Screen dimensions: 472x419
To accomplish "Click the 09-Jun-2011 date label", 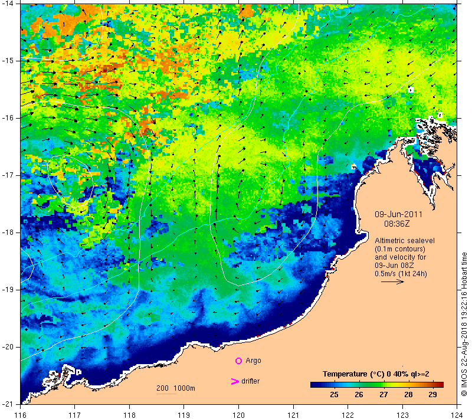I will click(x=398, y=214).
